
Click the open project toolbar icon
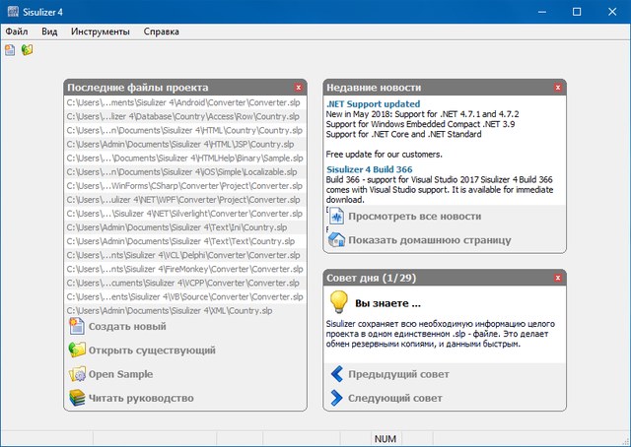[28, 49]
